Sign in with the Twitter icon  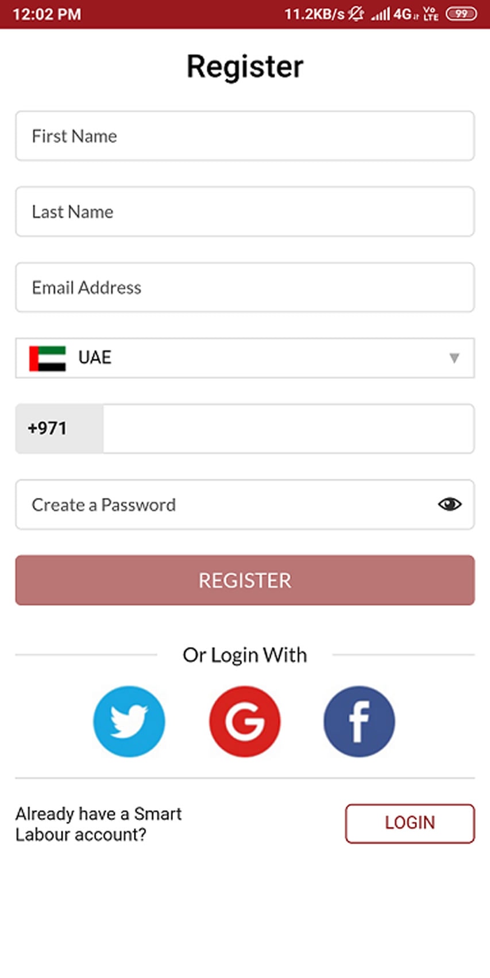click(x=129, y=721)
